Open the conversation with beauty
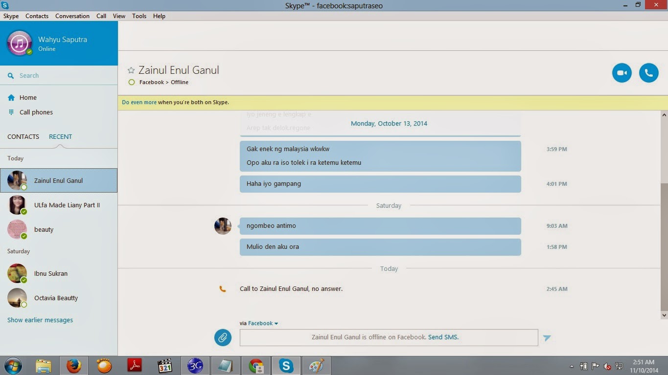Image resolution: width=668 pixels, height=375 pixels. click(x=59, y=229)
